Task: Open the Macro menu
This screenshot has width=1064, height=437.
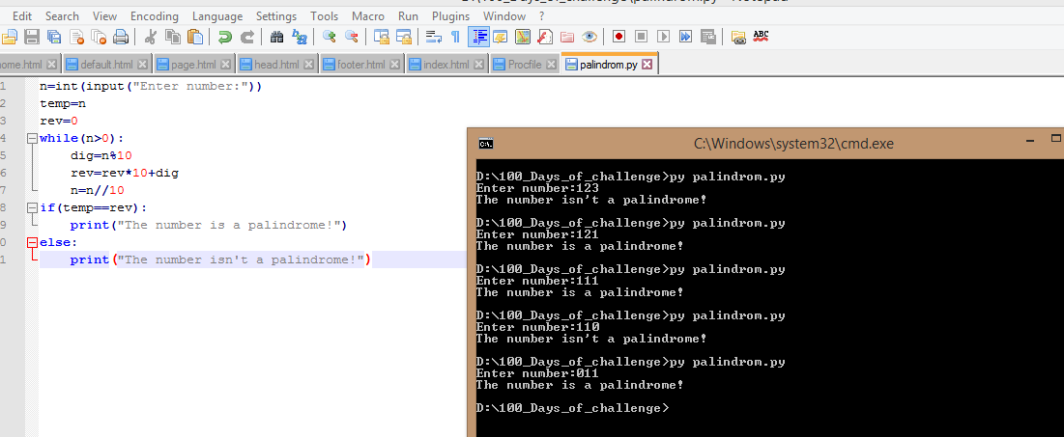Action: pyautogui.click(x=368, y=16)
